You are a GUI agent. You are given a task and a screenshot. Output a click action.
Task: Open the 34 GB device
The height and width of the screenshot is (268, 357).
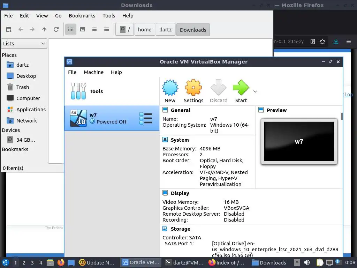[x=21, y=140]
